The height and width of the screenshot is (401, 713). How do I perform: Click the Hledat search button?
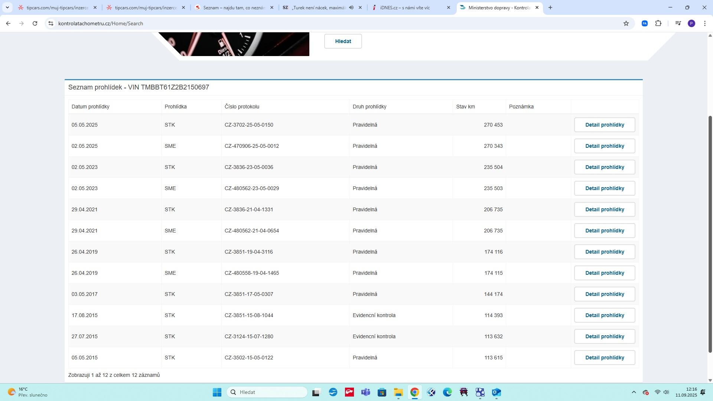[343, 41]
